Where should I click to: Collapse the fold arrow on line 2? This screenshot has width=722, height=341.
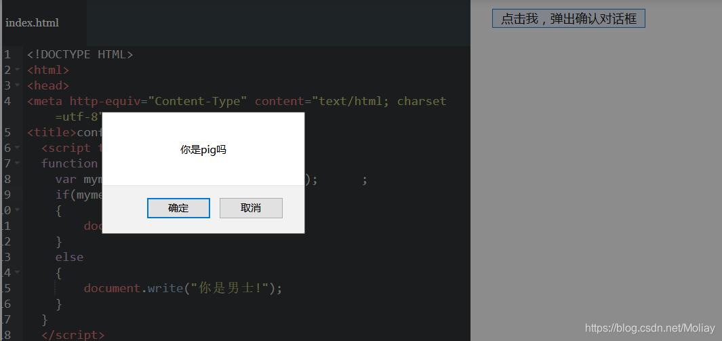pos(17,70)
